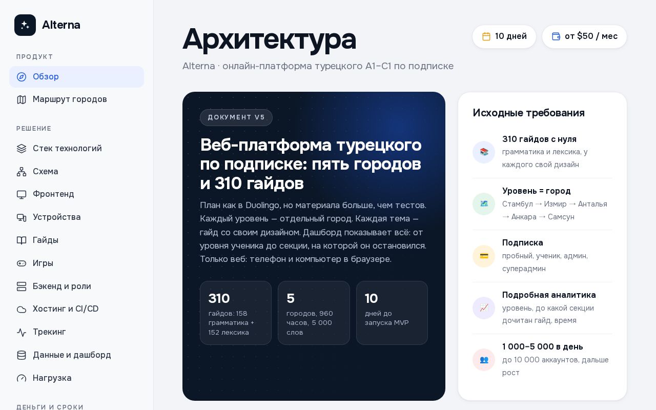
Task: Go to Маршрут городов section
Action: (x=76, y=99)
